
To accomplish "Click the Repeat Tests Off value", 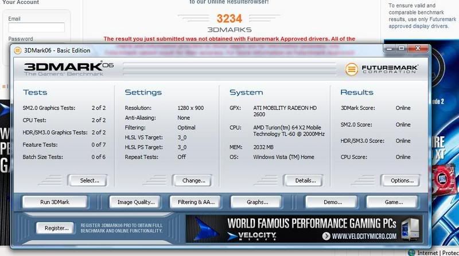I will pyautogui.click(x=181, y=157).
